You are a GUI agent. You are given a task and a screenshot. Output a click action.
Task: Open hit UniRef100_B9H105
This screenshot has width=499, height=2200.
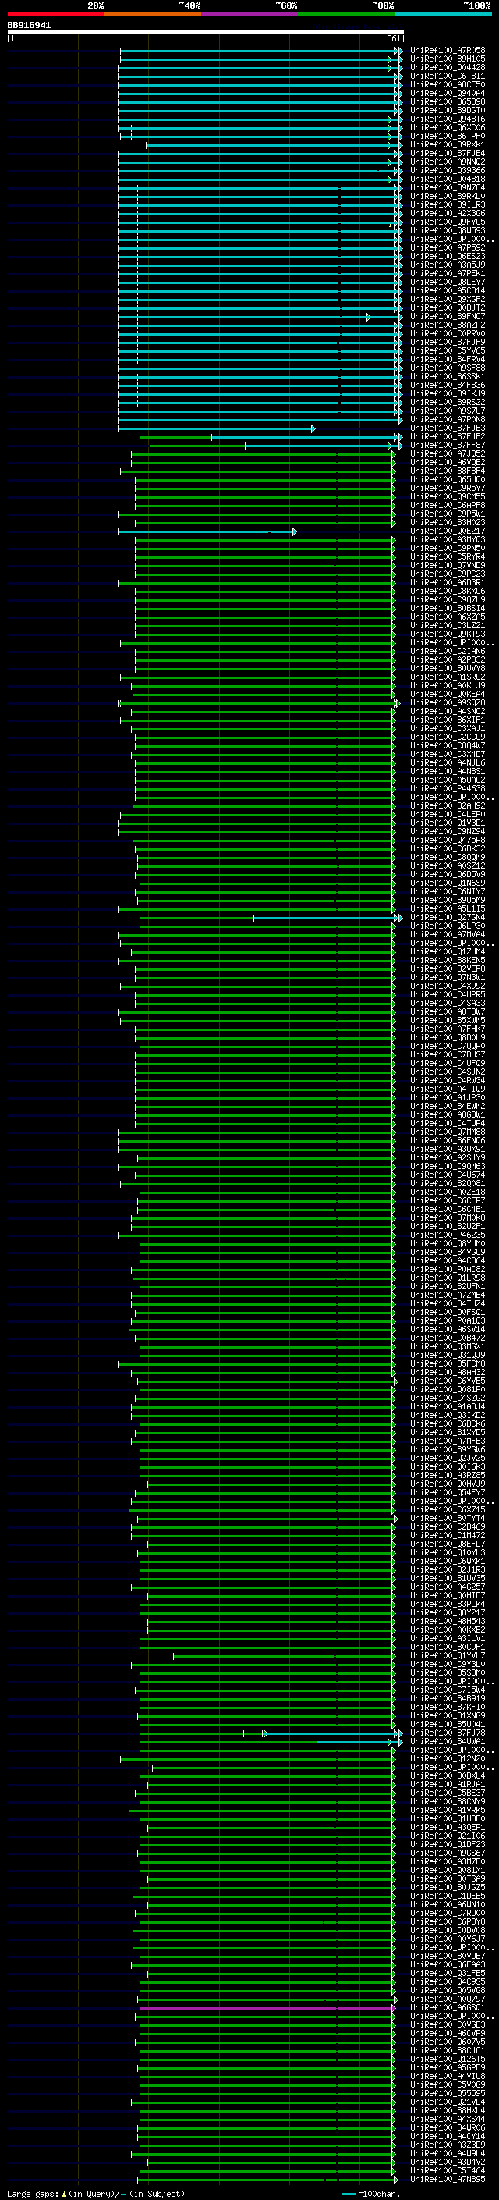(448, 59)
